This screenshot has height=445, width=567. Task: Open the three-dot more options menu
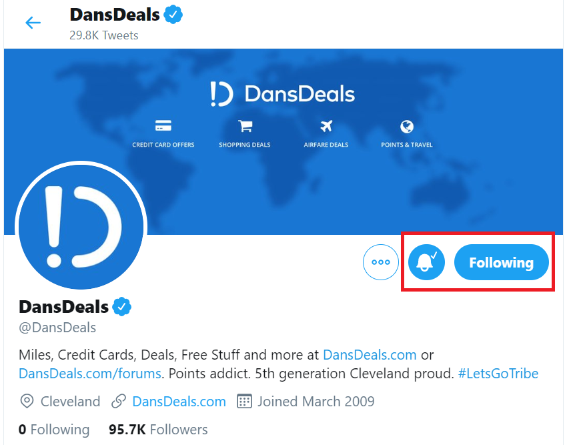pos(381,262)
